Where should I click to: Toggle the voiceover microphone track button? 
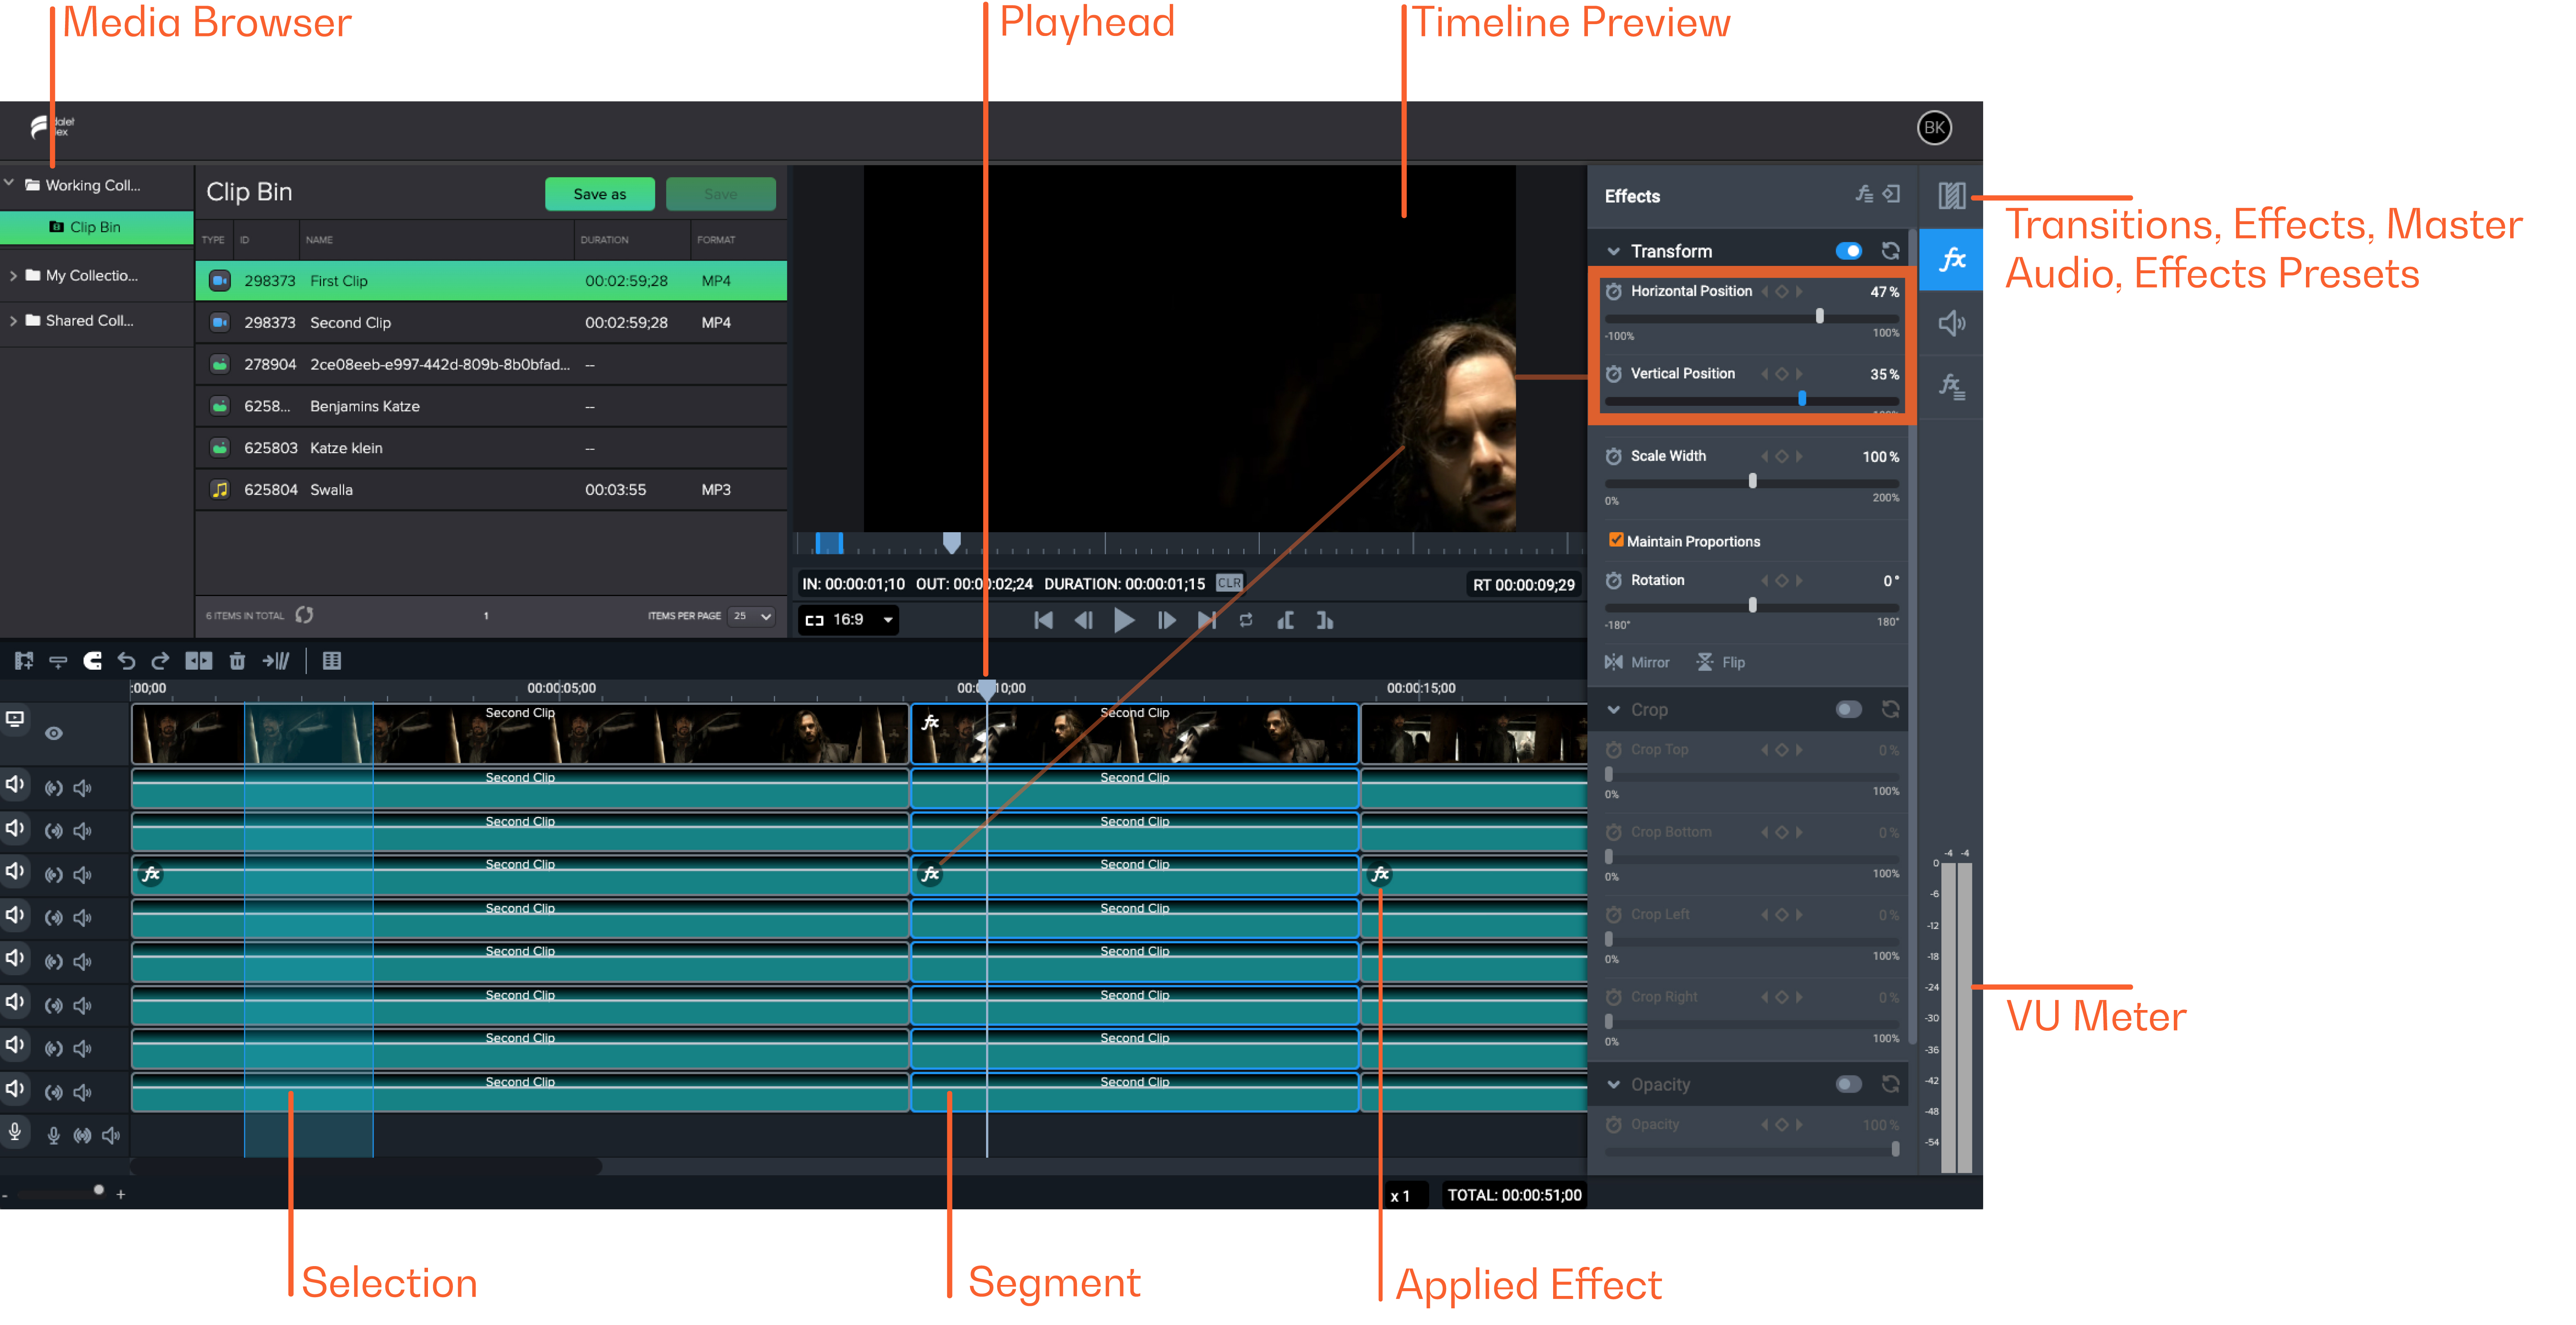point(15,1131)
